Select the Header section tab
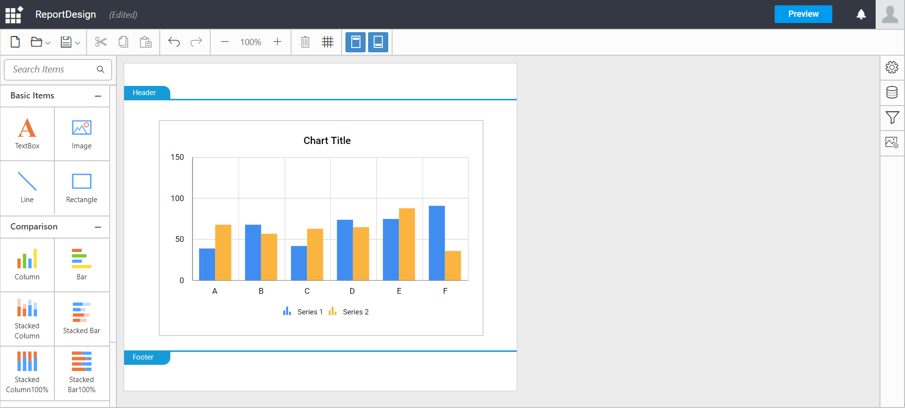The image size is (905, 408). pos(145,93)
